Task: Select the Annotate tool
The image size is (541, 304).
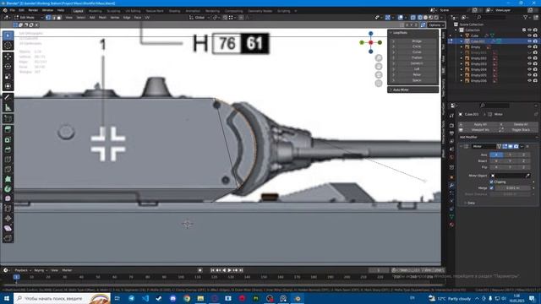Action: tap(8, 98)
